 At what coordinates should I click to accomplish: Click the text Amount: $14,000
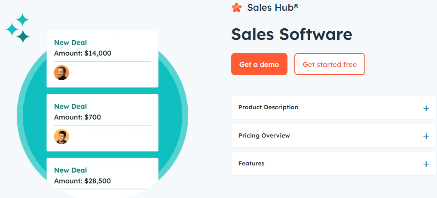[83, 53]
